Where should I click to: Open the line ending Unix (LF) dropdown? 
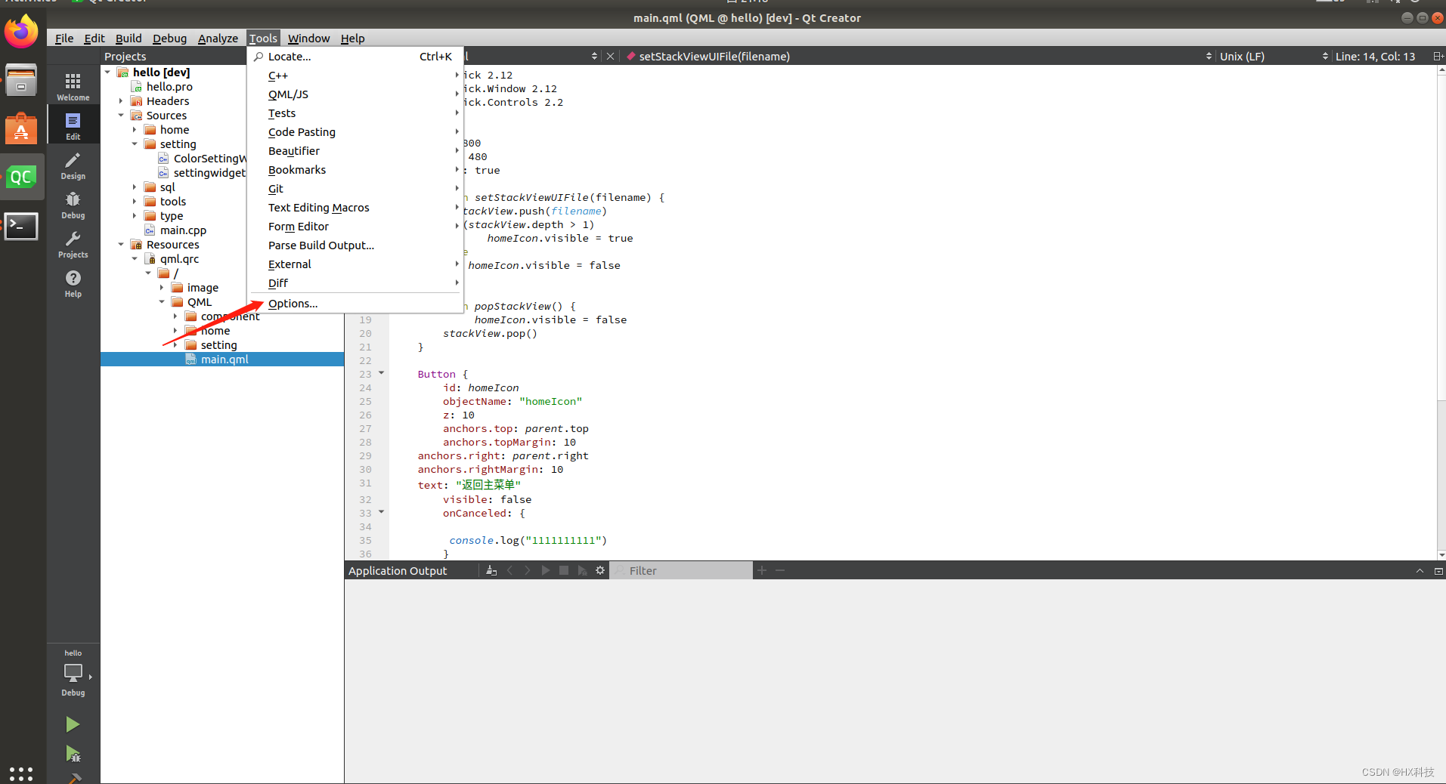pyautogui.click(x=1274, y=57)
